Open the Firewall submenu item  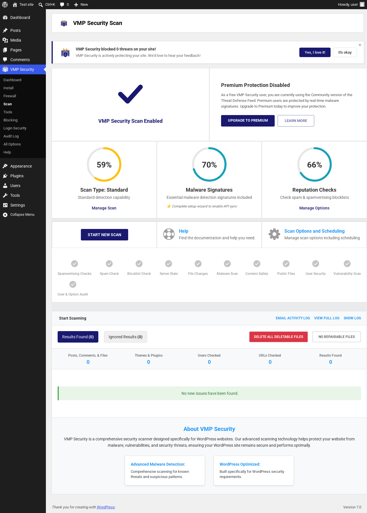[10, 96]
